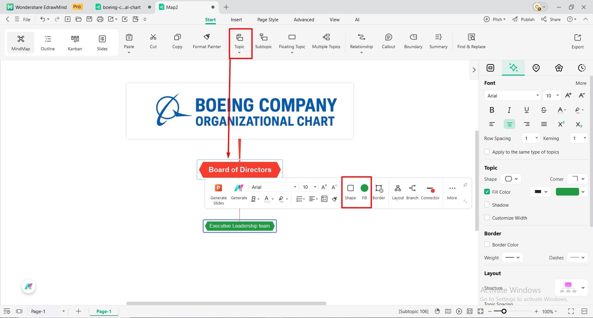The width and height of the screenshot is (593, 318).
Task: Switch to the Page Style ribbon tab
Action: (268, 19)
